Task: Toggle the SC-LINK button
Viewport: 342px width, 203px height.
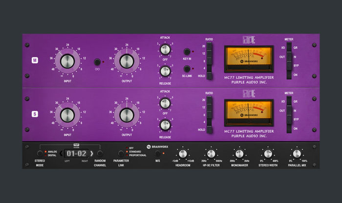Action: 187,69
